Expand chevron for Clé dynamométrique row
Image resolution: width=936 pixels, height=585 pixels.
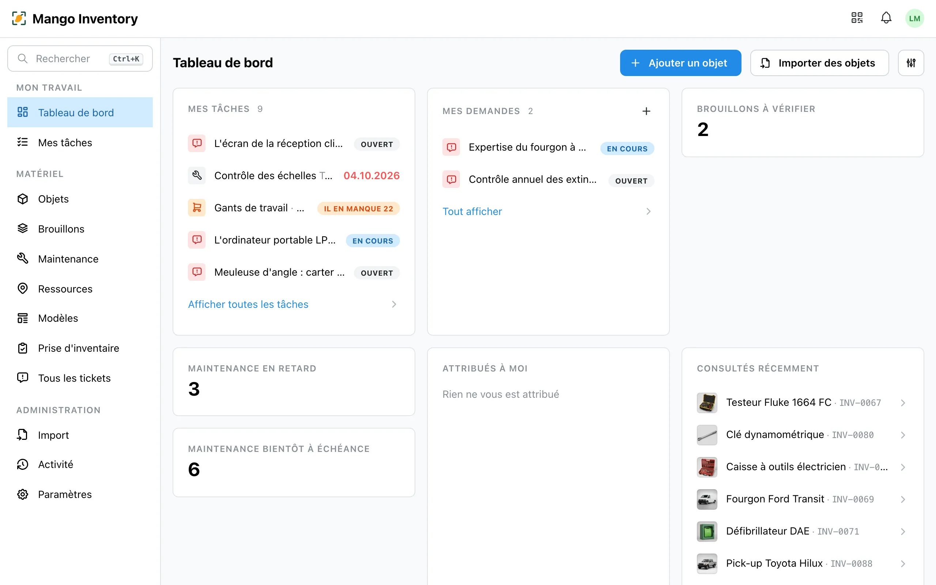(x=902, y=435)
